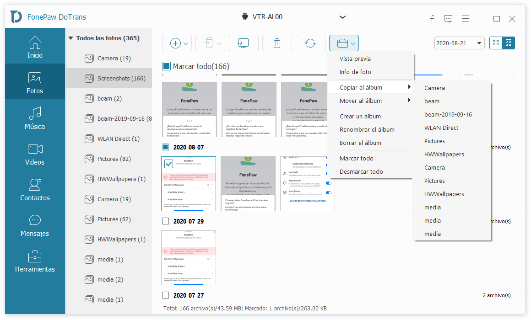Click the trash delete icon in toolbar
Image resolution: width=531 pixels, height=320 pixels.
(277, 43)
